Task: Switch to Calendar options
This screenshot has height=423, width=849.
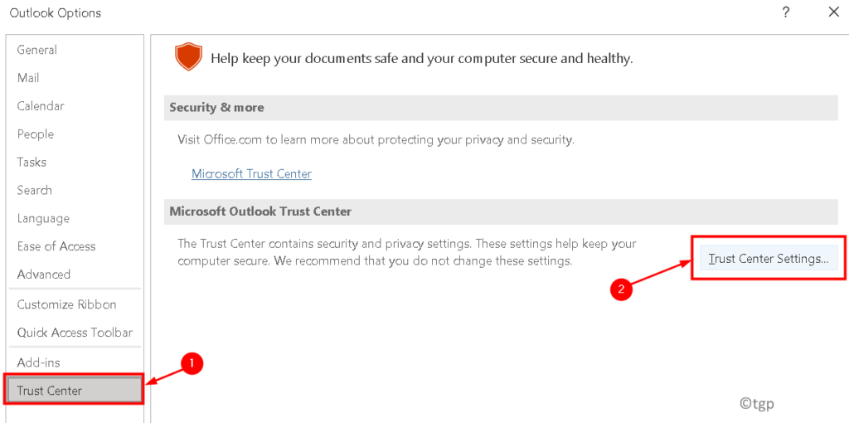Action: tap(41, 106)
